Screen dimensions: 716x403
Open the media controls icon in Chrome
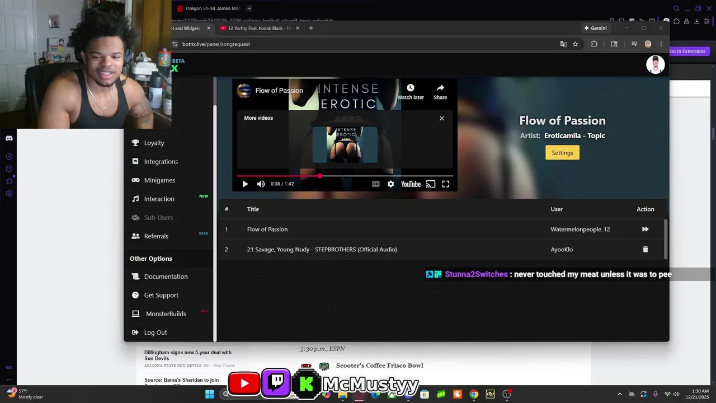point(634,44)
